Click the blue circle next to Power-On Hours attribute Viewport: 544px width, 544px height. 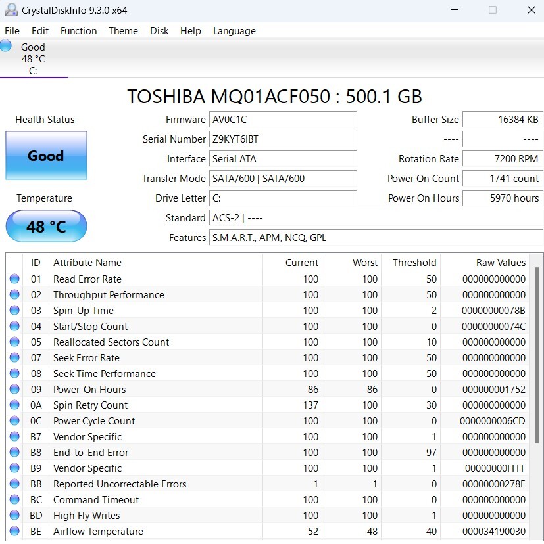(x=14, y=389)
